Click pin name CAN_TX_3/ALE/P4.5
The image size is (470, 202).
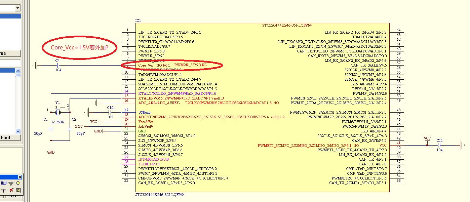pyautogui.click(x=368, y=65)
